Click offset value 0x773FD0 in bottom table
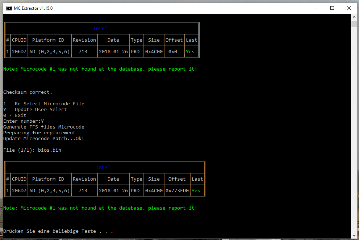This screenshot has height=240, width=359. (x=177, y=191)
